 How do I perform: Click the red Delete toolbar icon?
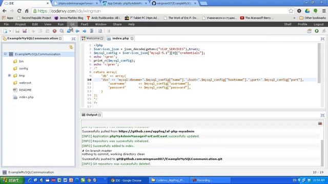point(55,31)
